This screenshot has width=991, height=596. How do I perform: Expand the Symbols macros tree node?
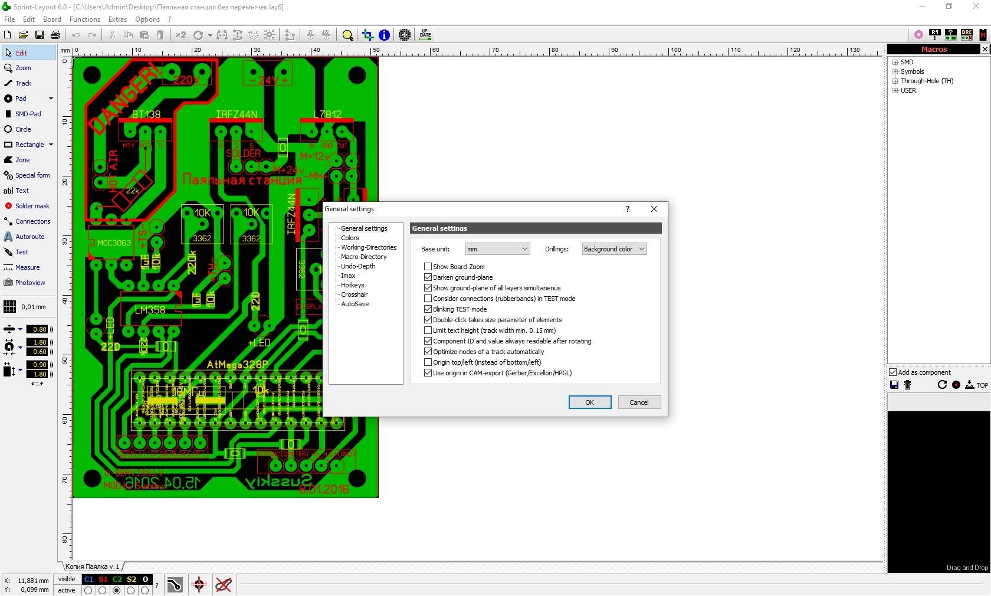click(x=895, y=71)
